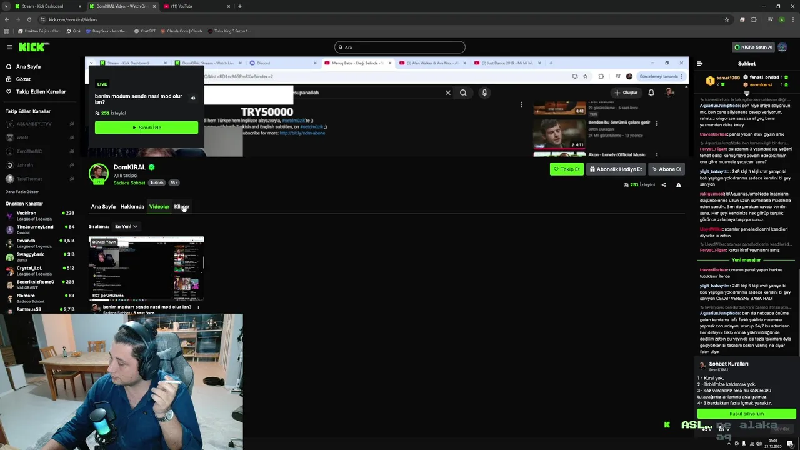Viewport: 800px width, 450px height.
Task: Click the KICK logo
Action: (x=33, y=47)
